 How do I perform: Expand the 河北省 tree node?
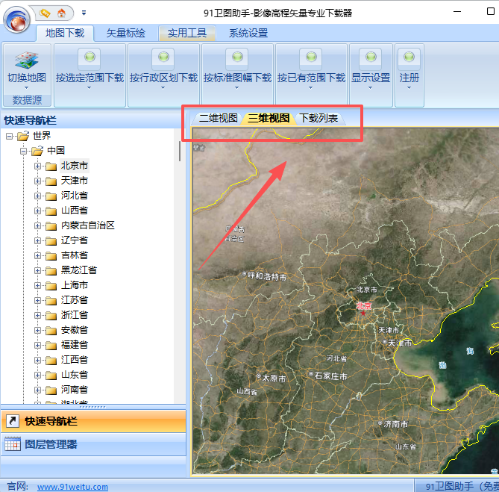point(37,196)
